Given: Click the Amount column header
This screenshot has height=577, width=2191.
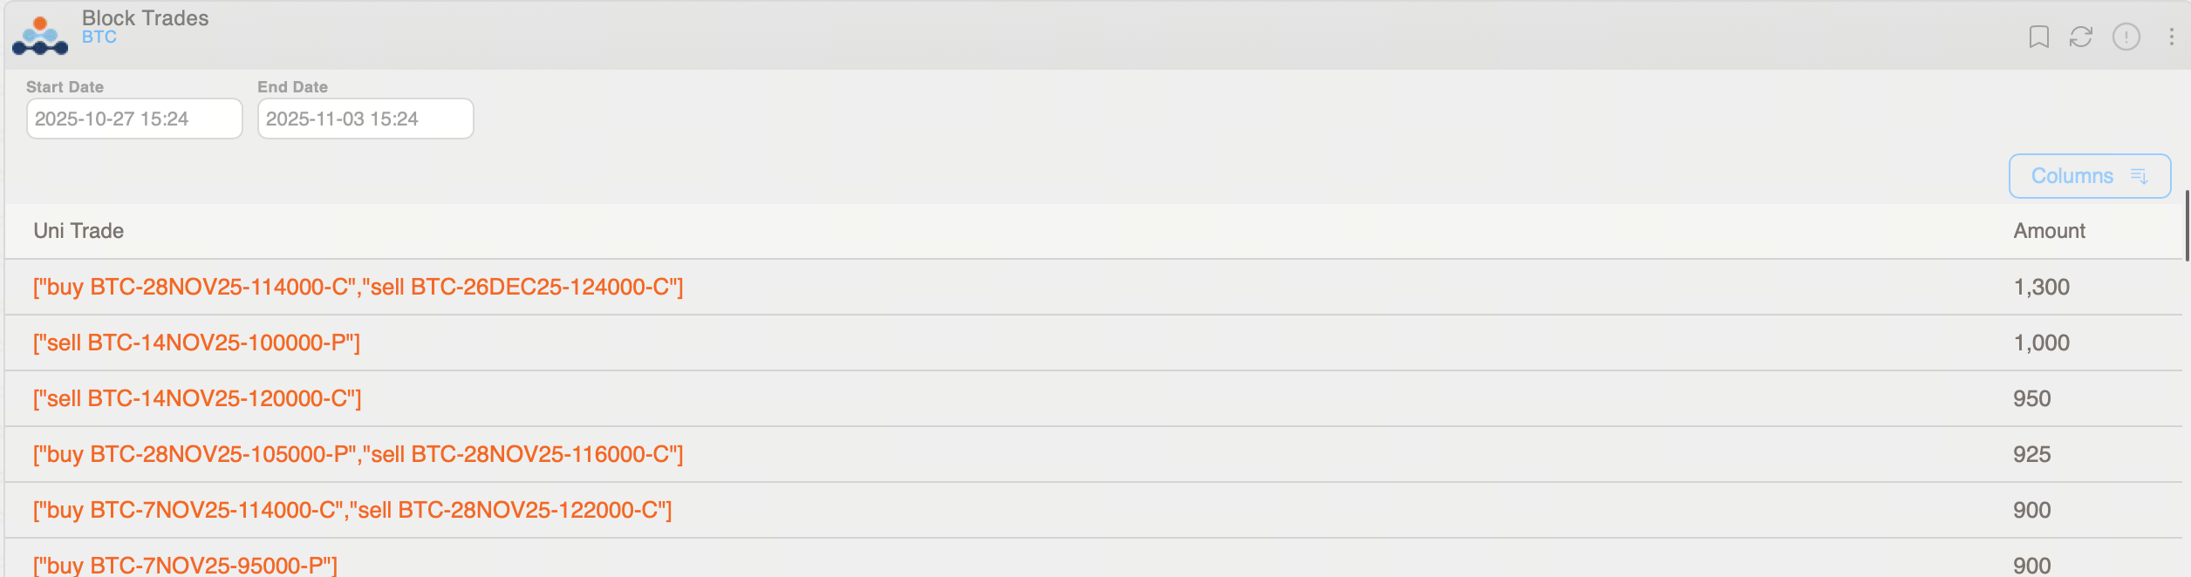Looking at the screenshot, I should tap(2049, 231).
